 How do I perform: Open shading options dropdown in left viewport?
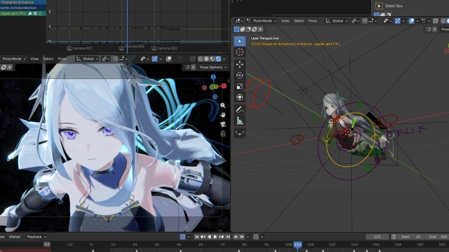(224, 59)
